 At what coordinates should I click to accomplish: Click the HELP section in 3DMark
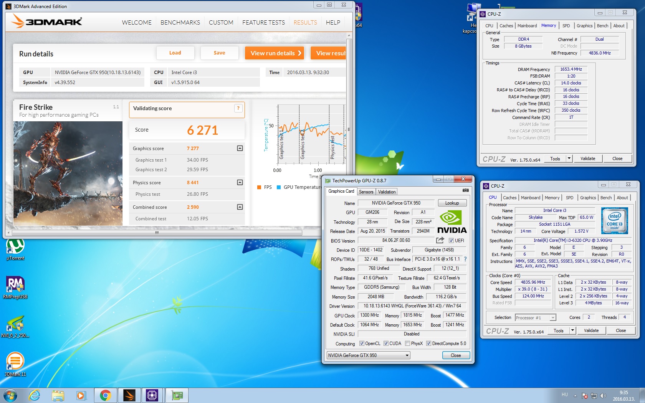click(x=333, y=23)
